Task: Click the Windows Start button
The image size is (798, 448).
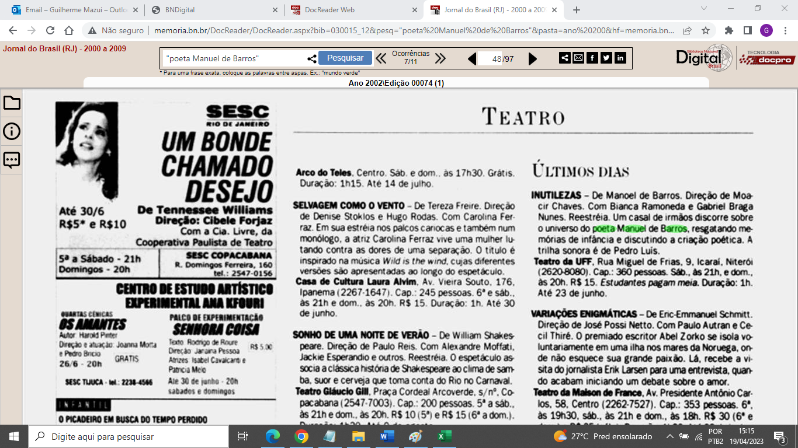Action: click(14, 436)
